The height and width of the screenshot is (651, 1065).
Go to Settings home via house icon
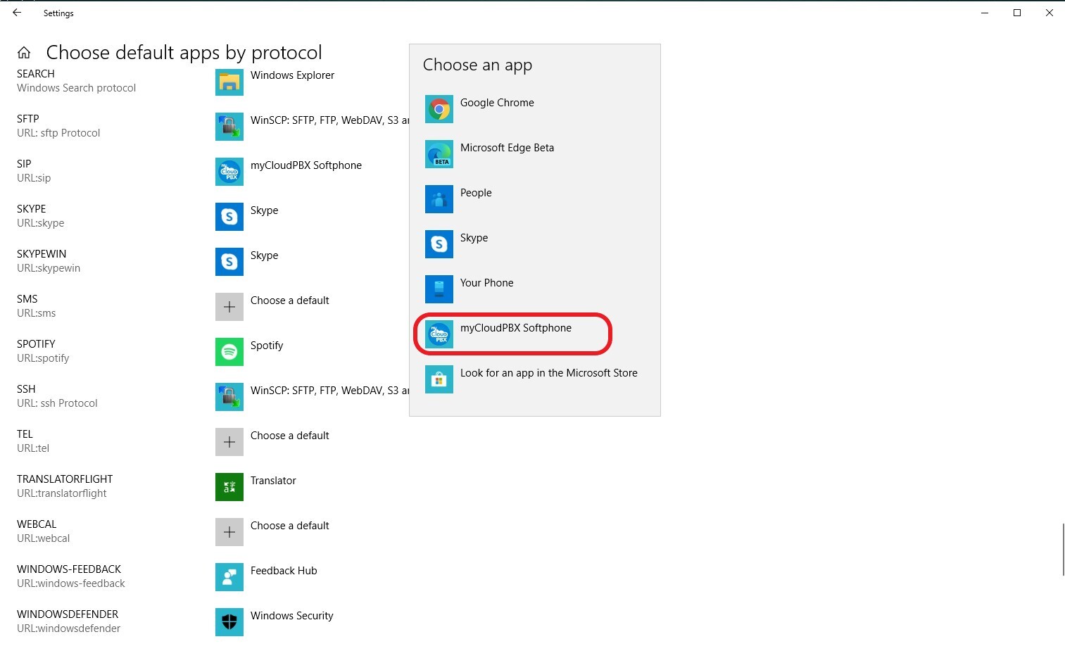coord(24,53)
